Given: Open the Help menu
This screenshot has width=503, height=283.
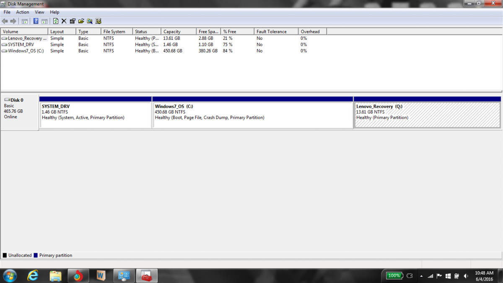Looking at the screenshot, I should 54,12.
